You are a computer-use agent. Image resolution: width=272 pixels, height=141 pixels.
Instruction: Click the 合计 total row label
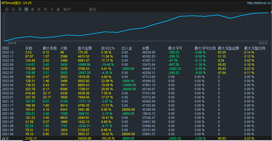coord(5,138)
